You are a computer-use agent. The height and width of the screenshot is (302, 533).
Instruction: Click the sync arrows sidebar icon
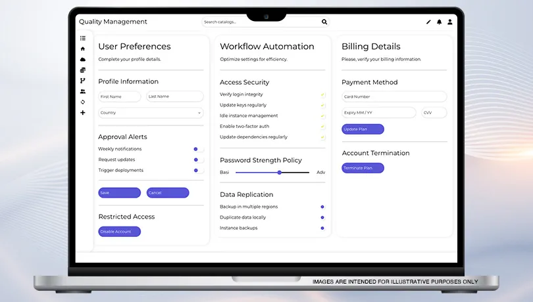click(x=83, y=102)
